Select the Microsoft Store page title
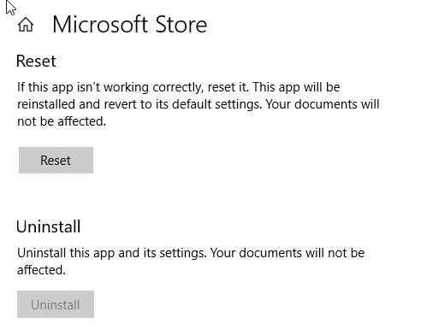This screenshot has height=335, width=421. click(x=130, y=25)
